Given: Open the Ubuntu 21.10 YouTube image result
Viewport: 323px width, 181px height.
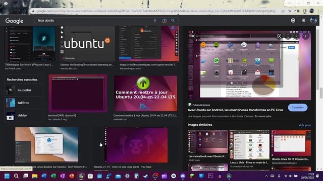Looking at the screenshot, I should [136, 145].
